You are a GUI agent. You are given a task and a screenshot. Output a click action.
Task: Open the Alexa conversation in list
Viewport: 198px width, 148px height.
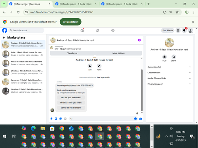(23, 63)
